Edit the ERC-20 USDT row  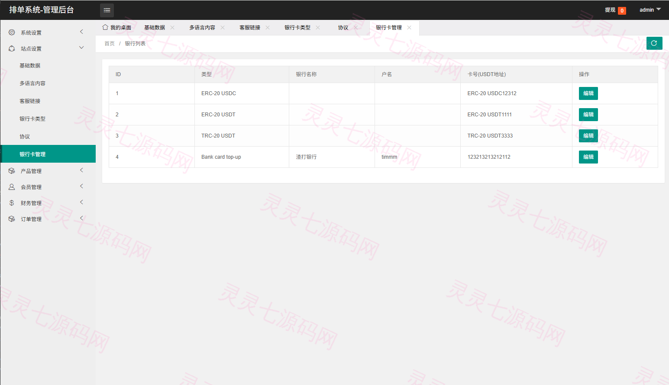[588, 115]
